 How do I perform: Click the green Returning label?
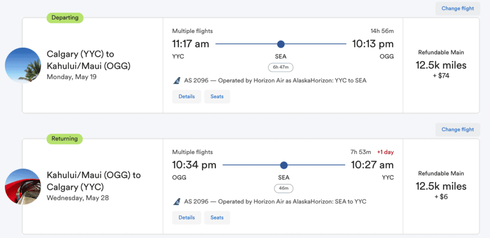coord(65,139)
